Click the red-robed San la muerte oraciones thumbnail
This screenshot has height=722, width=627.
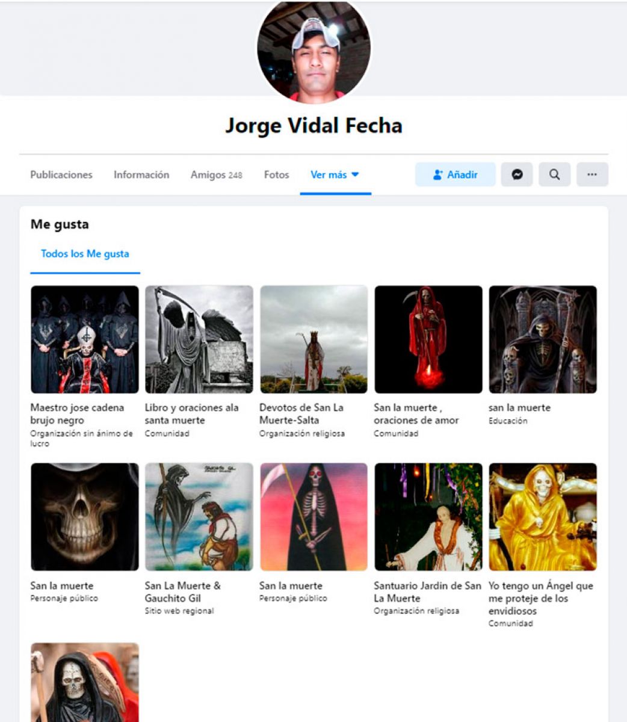(428, 339)
